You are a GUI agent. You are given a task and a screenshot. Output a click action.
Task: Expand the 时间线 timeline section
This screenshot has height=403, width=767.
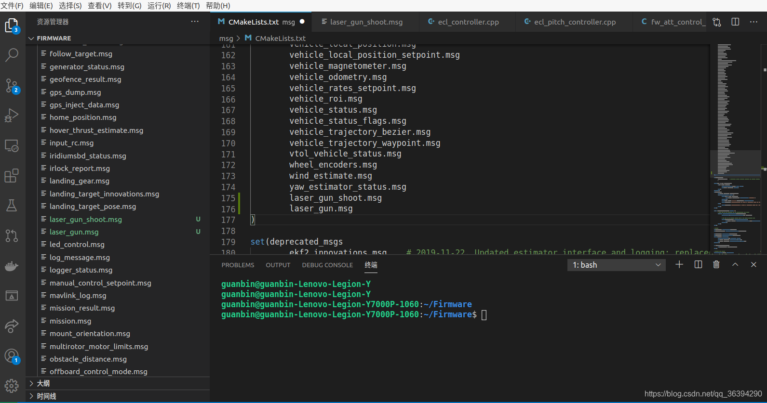[x=118, y=396]
